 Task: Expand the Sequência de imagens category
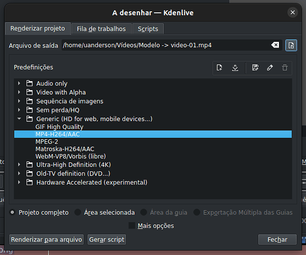pyautogui.click(x=19, y=101)
